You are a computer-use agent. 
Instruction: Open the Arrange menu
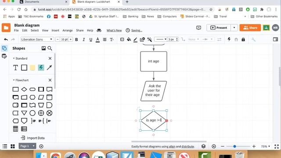[x=68, y=30]
